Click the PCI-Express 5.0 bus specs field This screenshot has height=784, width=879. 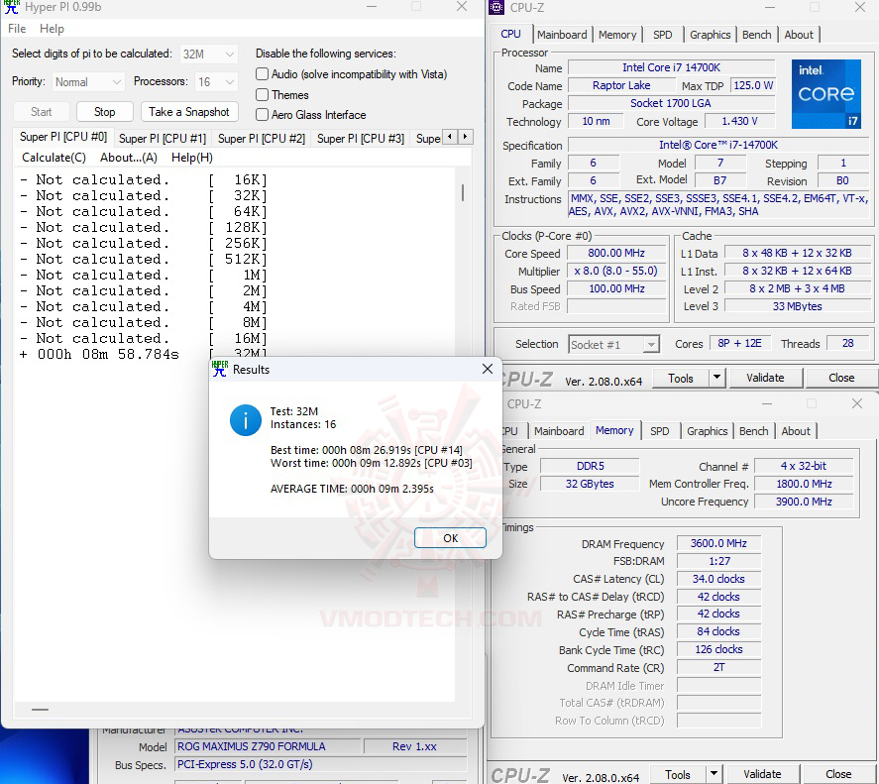click(x=321, y=764)
